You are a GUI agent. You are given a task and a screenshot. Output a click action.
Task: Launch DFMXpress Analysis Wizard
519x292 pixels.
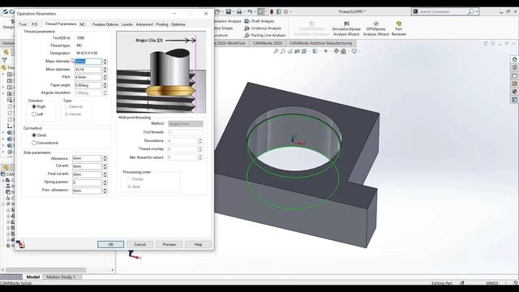[x=375, y=28]
